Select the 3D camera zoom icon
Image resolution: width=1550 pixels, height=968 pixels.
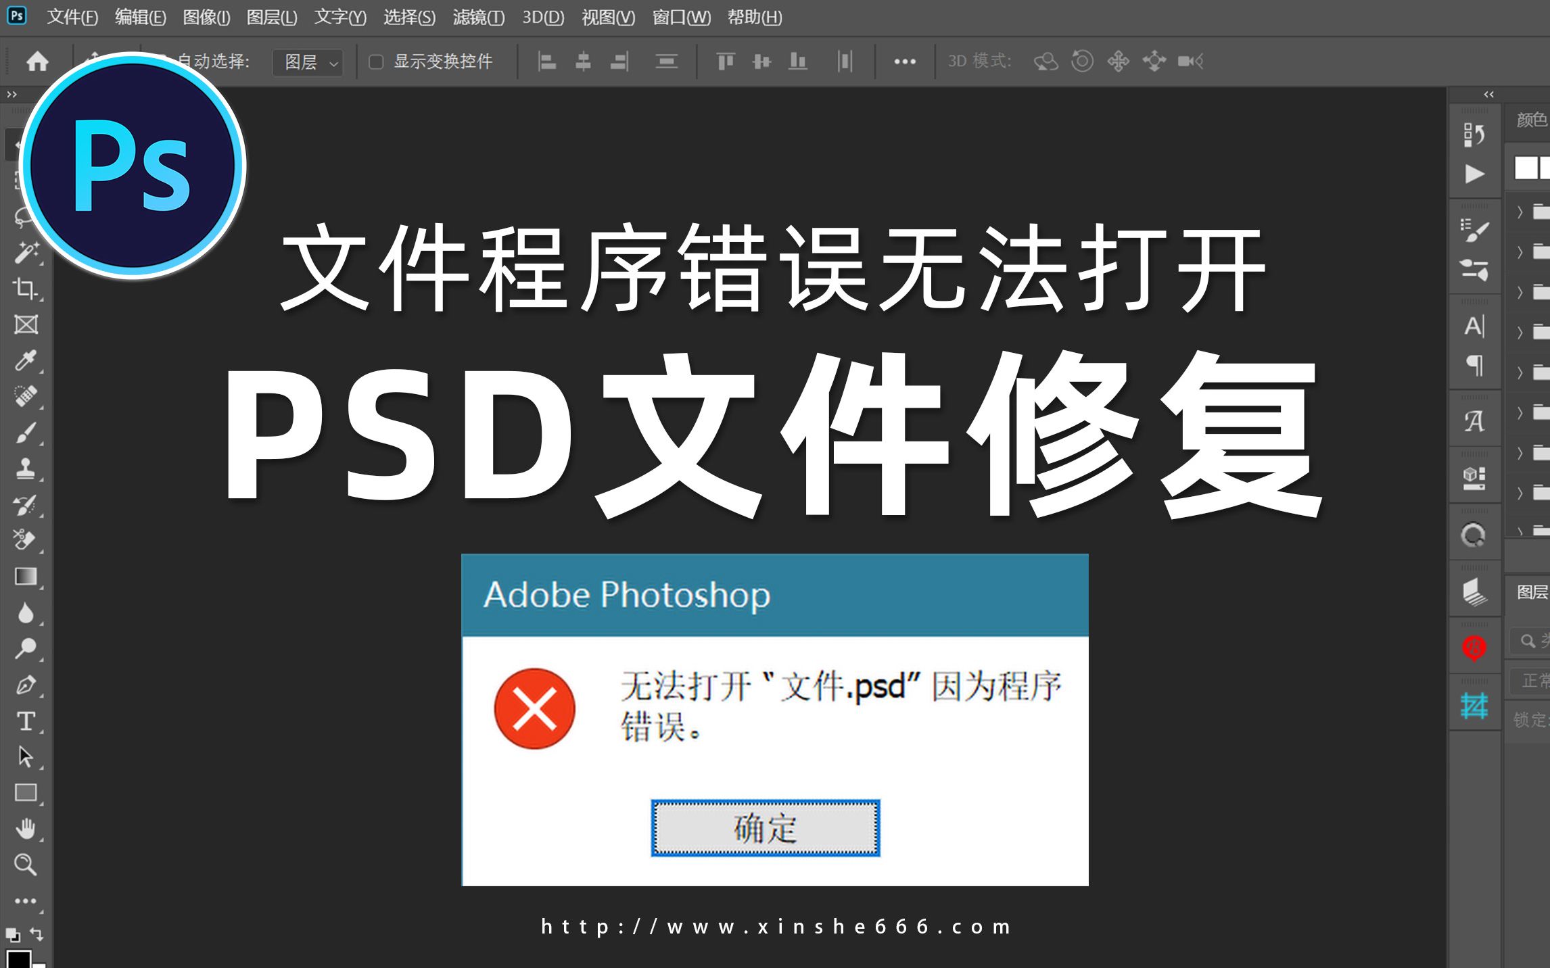[1190, 62]
